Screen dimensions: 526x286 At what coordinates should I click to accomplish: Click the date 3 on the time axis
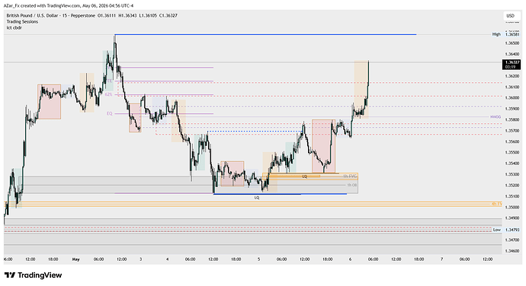(x=141, y=259)
